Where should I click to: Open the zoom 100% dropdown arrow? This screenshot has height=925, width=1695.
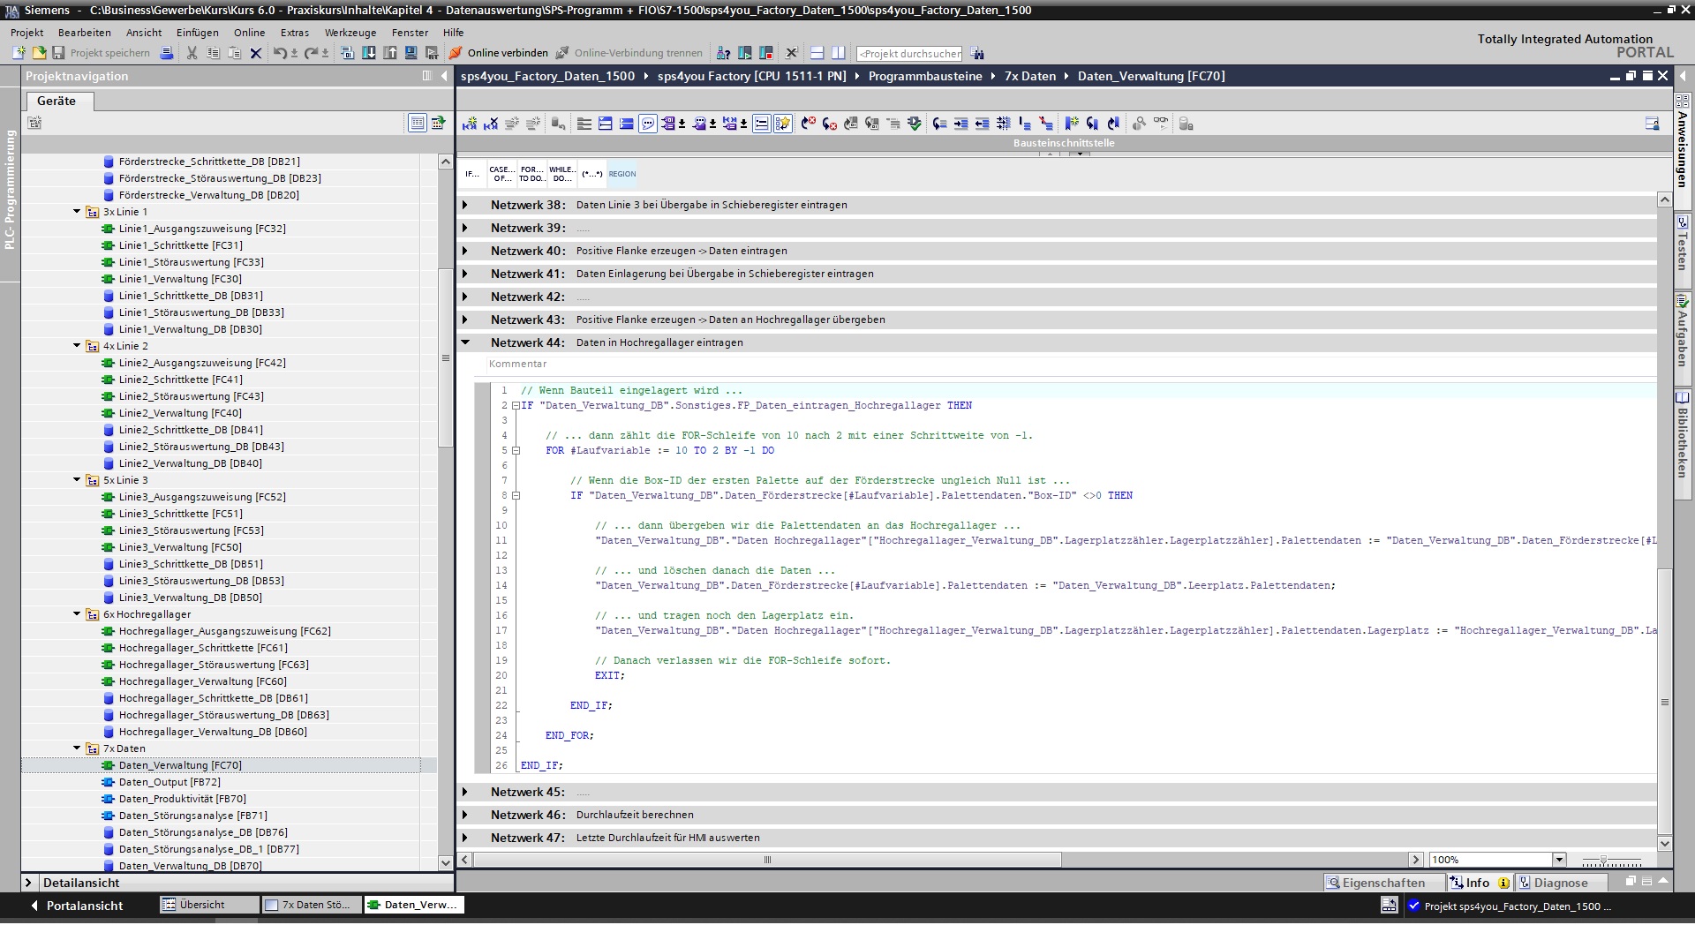click(x=1559, y=860)
